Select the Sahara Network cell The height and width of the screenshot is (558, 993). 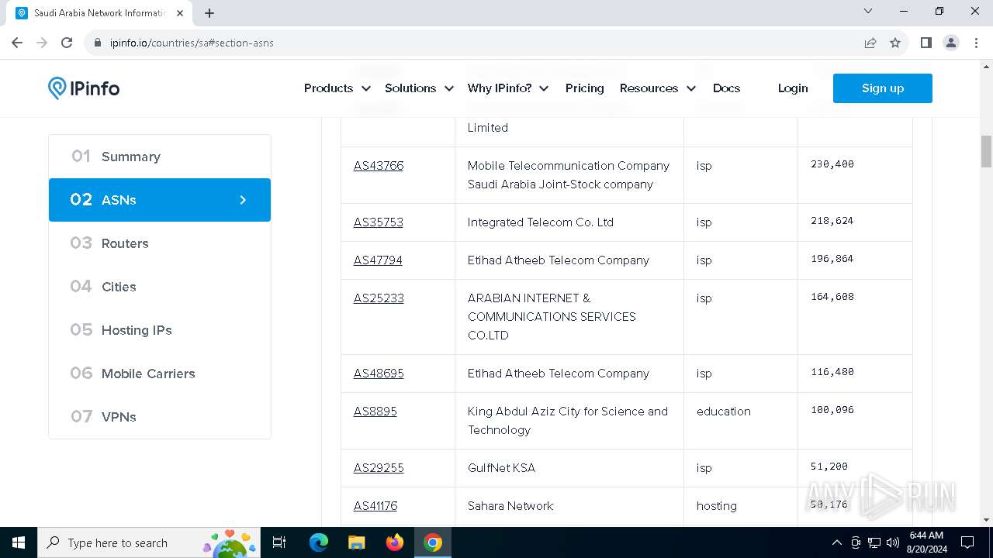click(569, 506)
